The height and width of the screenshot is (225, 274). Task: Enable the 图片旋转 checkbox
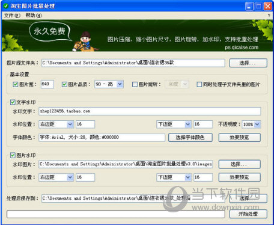pos(135,84)
